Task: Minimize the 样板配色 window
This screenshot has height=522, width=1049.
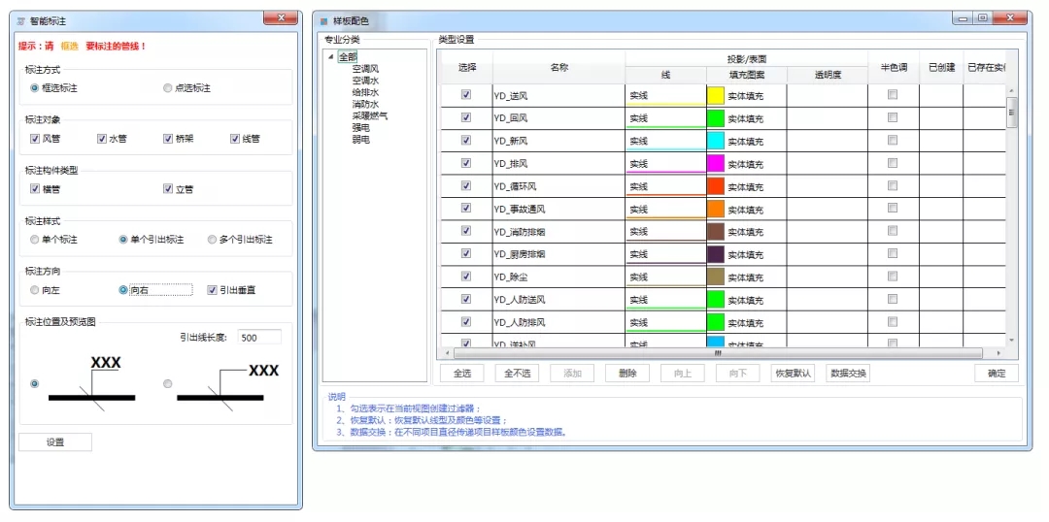Action: tap(964, 18)
